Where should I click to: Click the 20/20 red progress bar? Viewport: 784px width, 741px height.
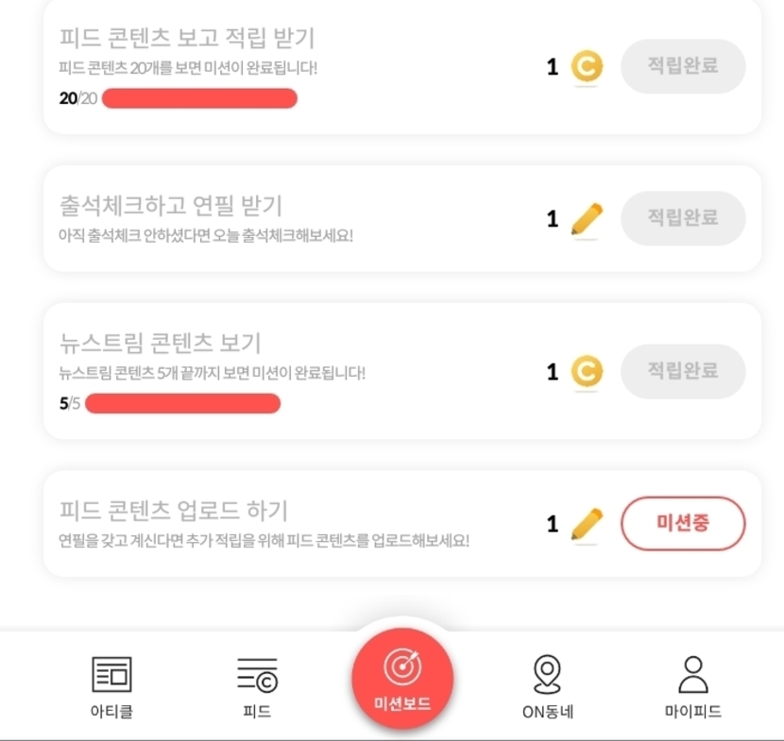click(x=199, y=98)
